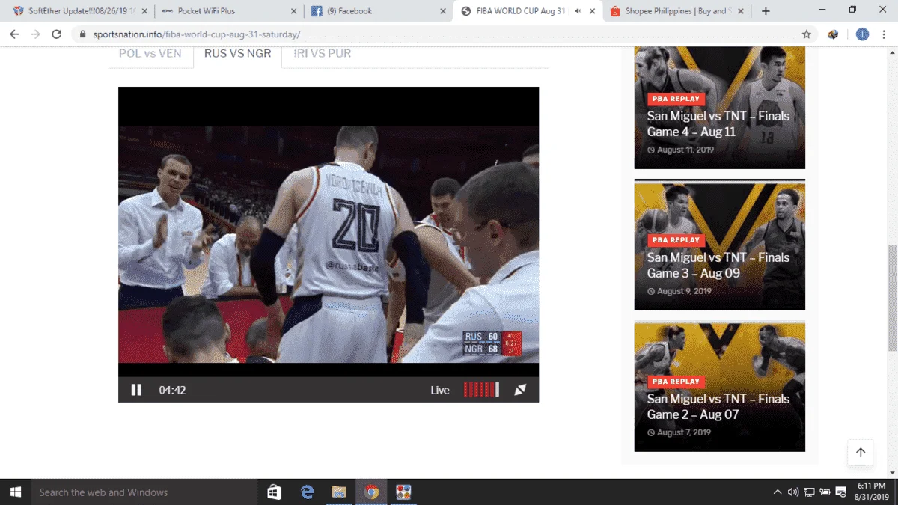Close the FIBA WORLD CUP tab
Screen dimensions: 898x505
click(593, 11)
